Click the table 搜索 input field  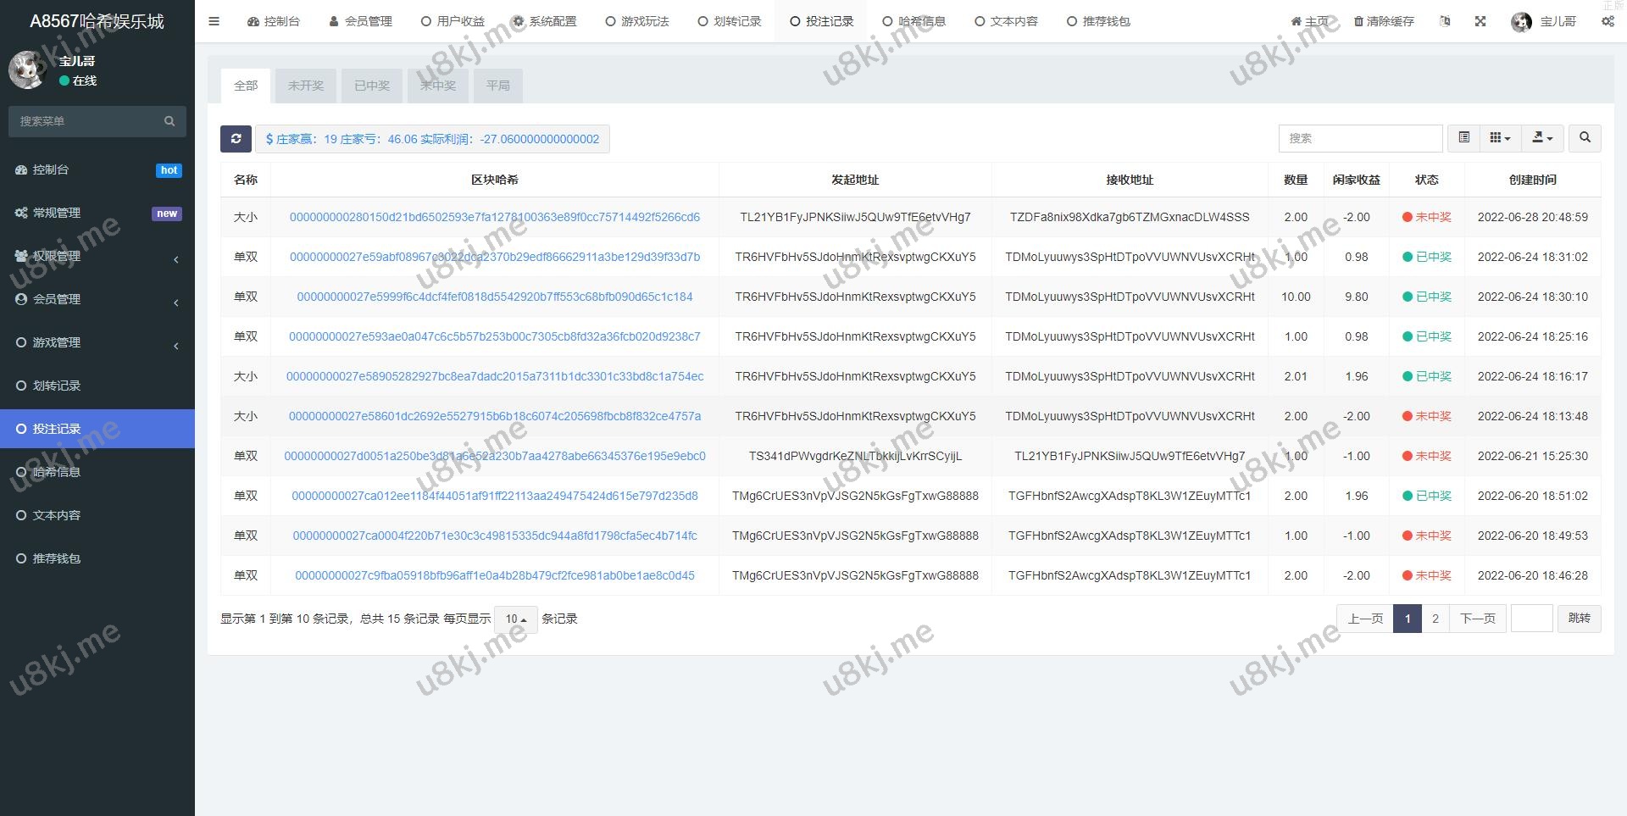pyautogui.click(x=1360, y=138)
